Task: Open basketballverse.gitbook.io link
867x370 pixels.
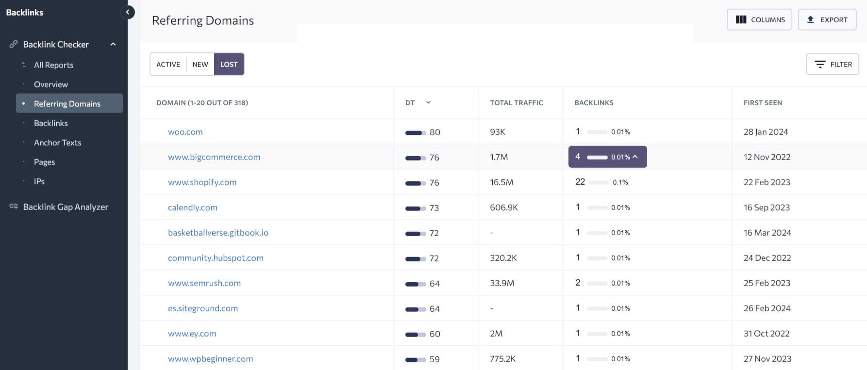Action: click(218, 233)
